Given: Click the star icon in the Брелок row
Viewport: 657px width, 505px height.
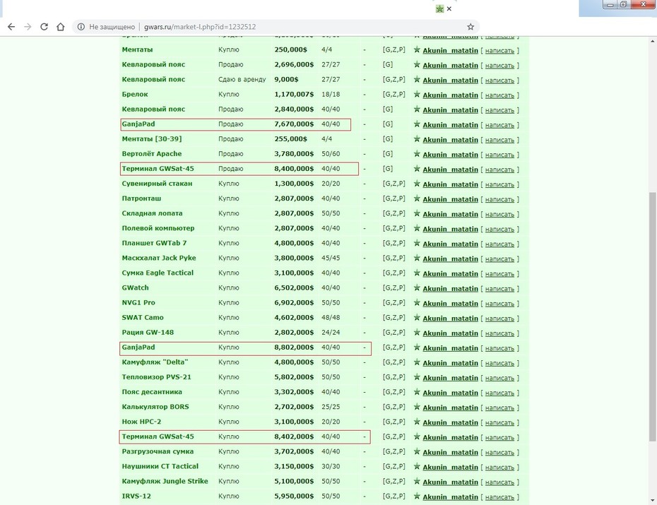Looking at the screenshot, I should coord(417,94).
